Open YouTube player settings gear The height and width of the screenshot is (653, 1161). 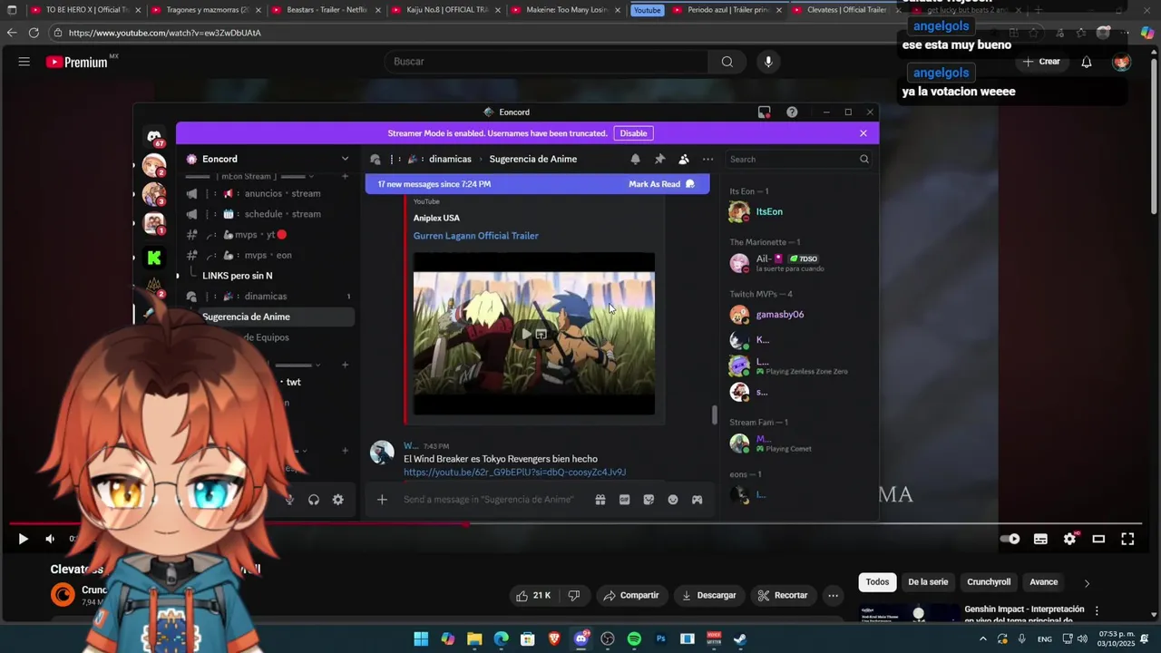1069,539
